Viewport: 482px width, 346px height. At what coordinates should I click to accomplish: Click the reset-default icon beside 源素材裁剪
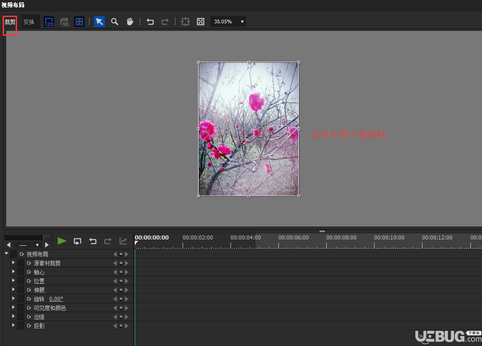click(x=29, y=263)
